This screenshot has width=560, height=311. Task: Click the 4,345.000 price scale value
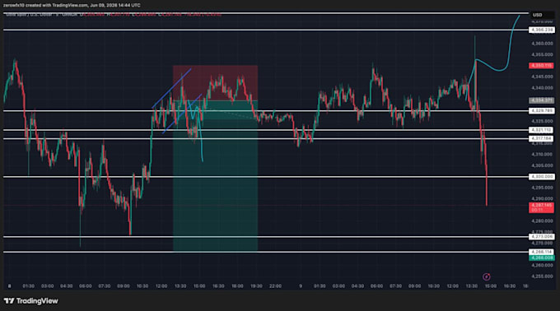(542, 77)
